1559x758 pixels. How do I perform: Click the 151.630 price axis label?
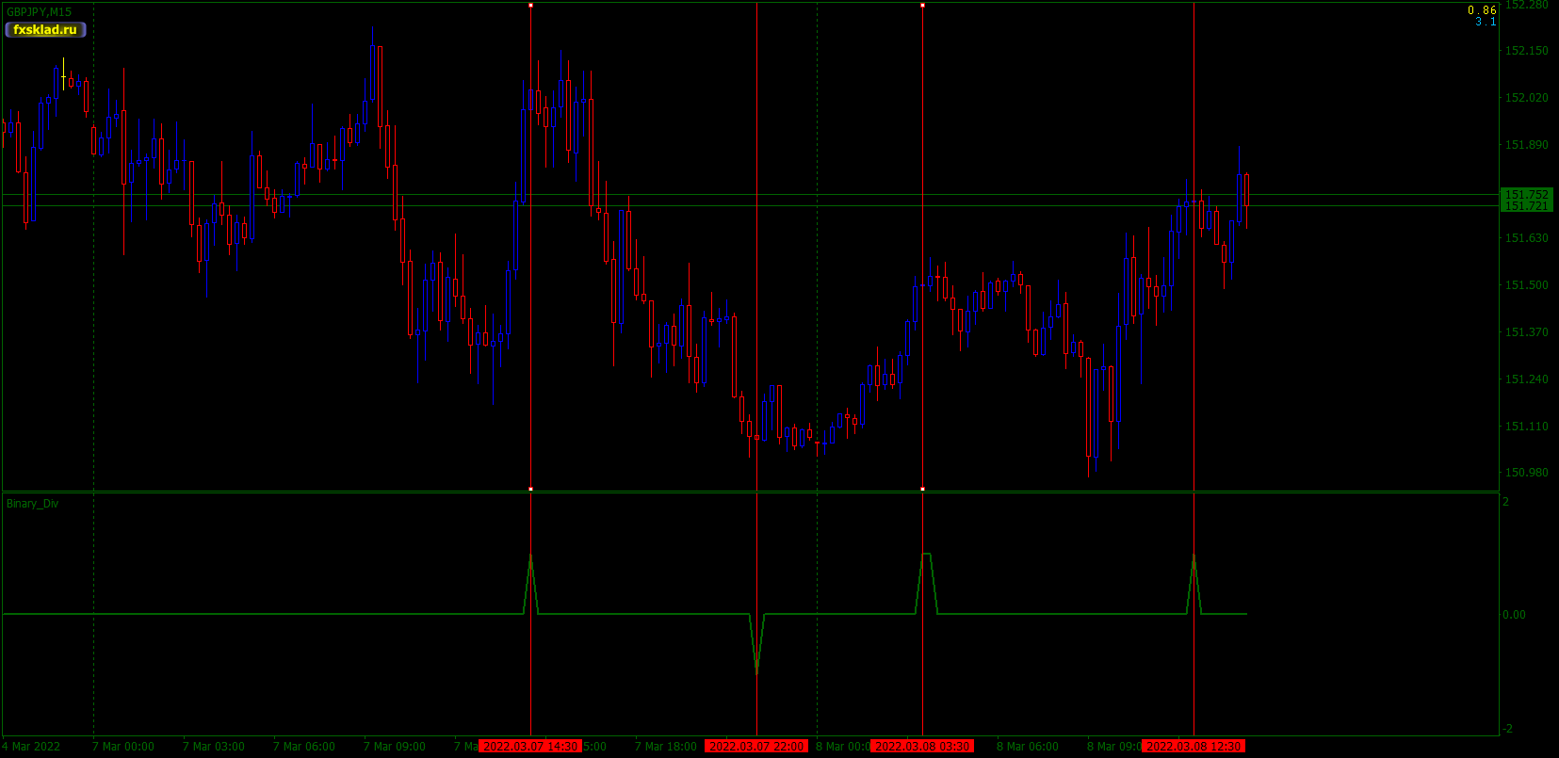click(1526, 238)
